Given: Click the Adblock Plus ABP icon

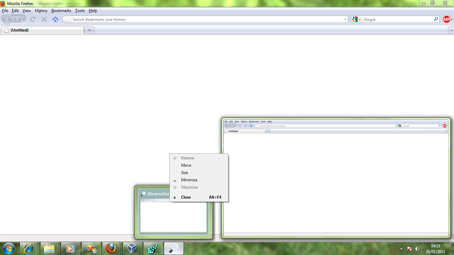Looking at the screenshot, I should click(446, 20).
